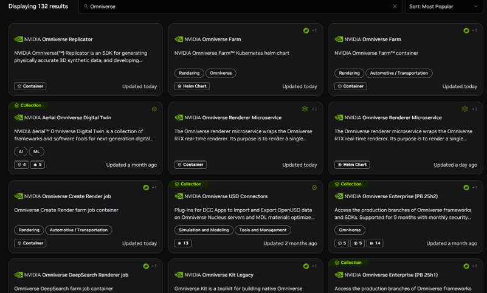Viewport: 487px width, 293px height.
Task: Click the Container badge on Omniverse Replicator
Action: pos(30,86)
